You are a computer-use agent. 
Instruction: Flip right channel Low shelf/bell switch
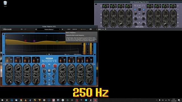pyautogui.click(x=65, y=61)
